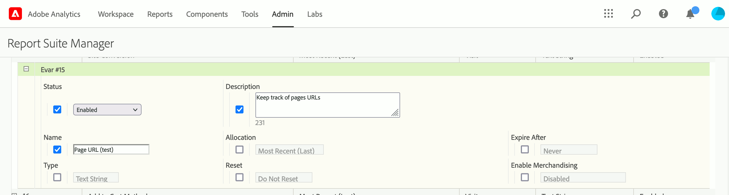Viewport: 729px width, 195px height.
Task: Click inside the Page URL (test) name field
Action: pos(111,149)
